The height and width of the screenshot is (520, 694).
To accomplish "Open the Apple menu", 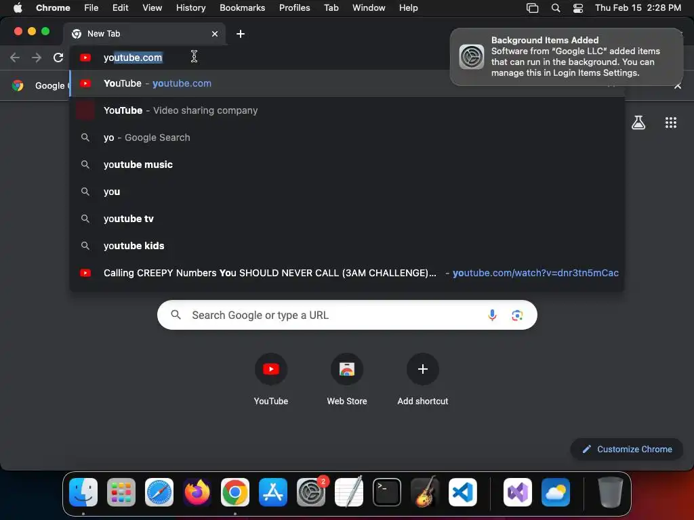I will pos(18,7).
